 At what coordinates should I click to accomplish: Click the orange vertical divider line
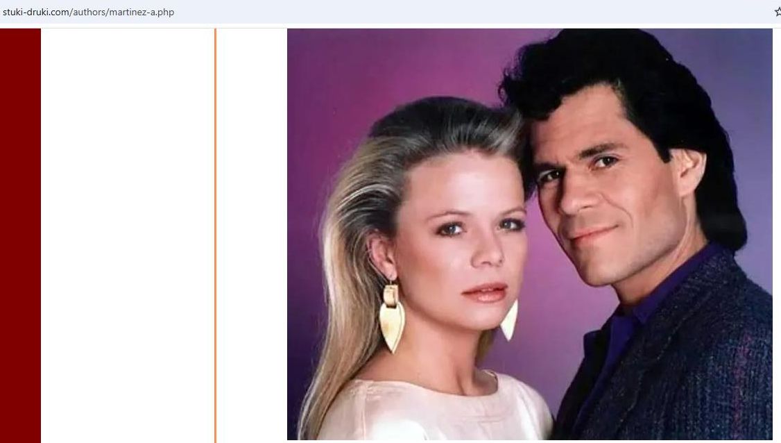tap(215, 235)
